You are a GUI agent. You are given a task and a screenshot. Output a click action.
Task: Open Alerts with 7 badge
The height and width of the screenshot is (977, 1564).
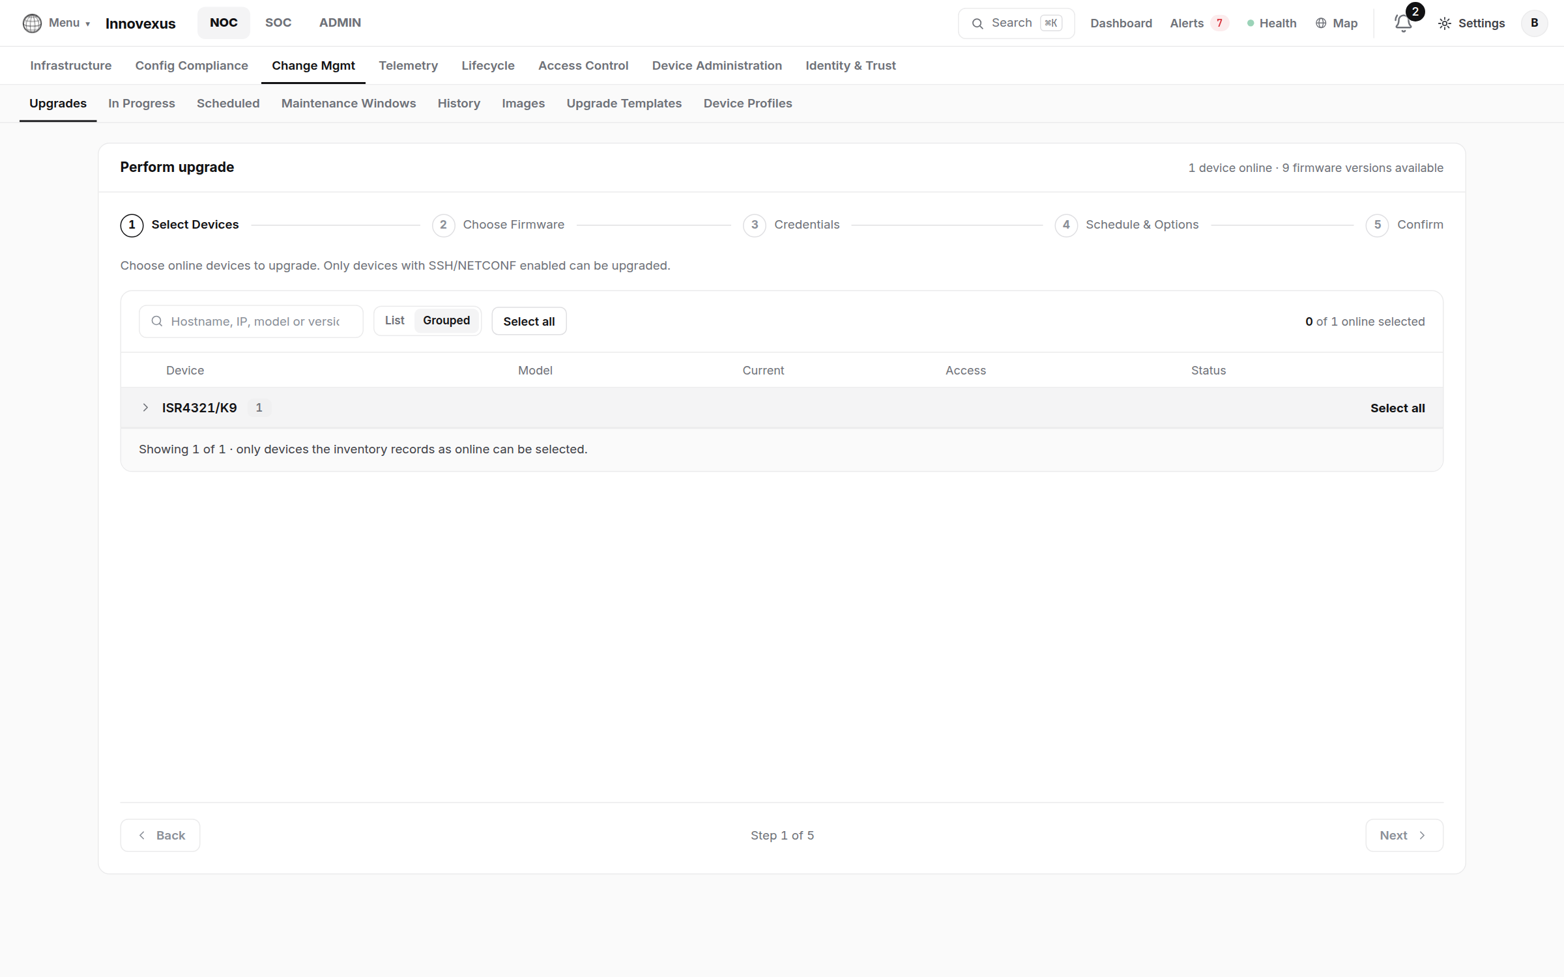pyautogui.click(x=1199, y=23)
